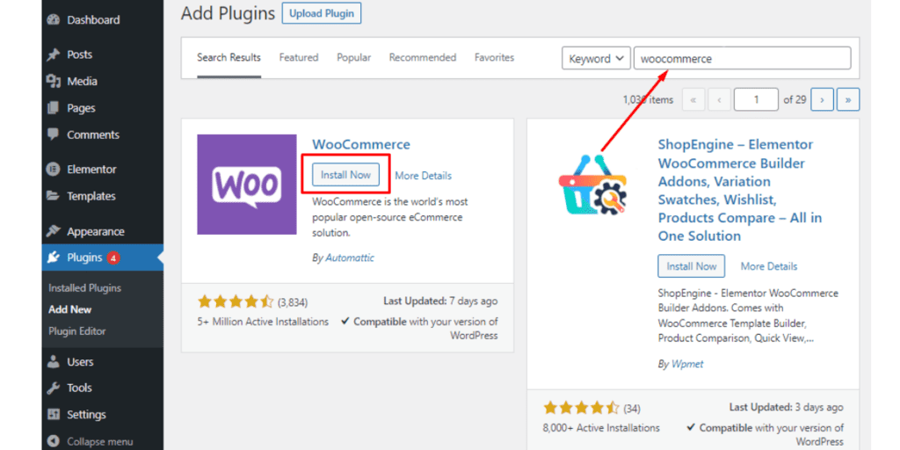Click the Media icon in sidebar

click(x=54, y=81)
